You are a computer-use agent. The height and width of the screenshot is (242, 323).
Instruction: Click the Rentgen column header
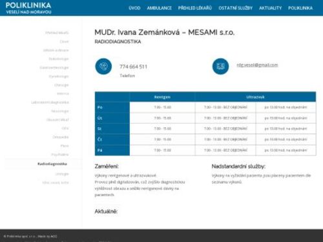[x=162, y=97]
